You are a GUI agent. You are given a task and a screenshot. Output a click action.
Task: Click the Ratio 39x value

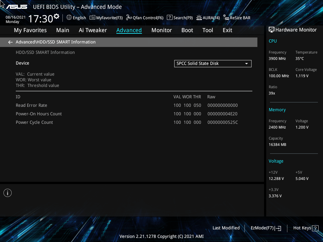pyautogui.click(x=272, y=93)
